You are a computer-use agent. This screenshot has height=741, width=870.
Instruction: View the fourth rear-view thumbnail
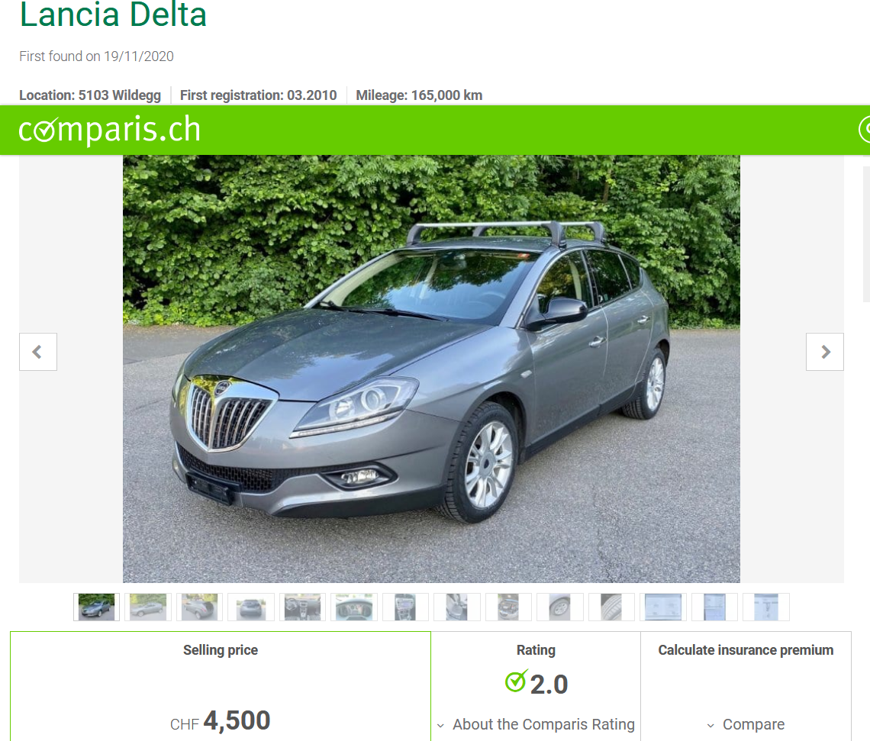251,607
